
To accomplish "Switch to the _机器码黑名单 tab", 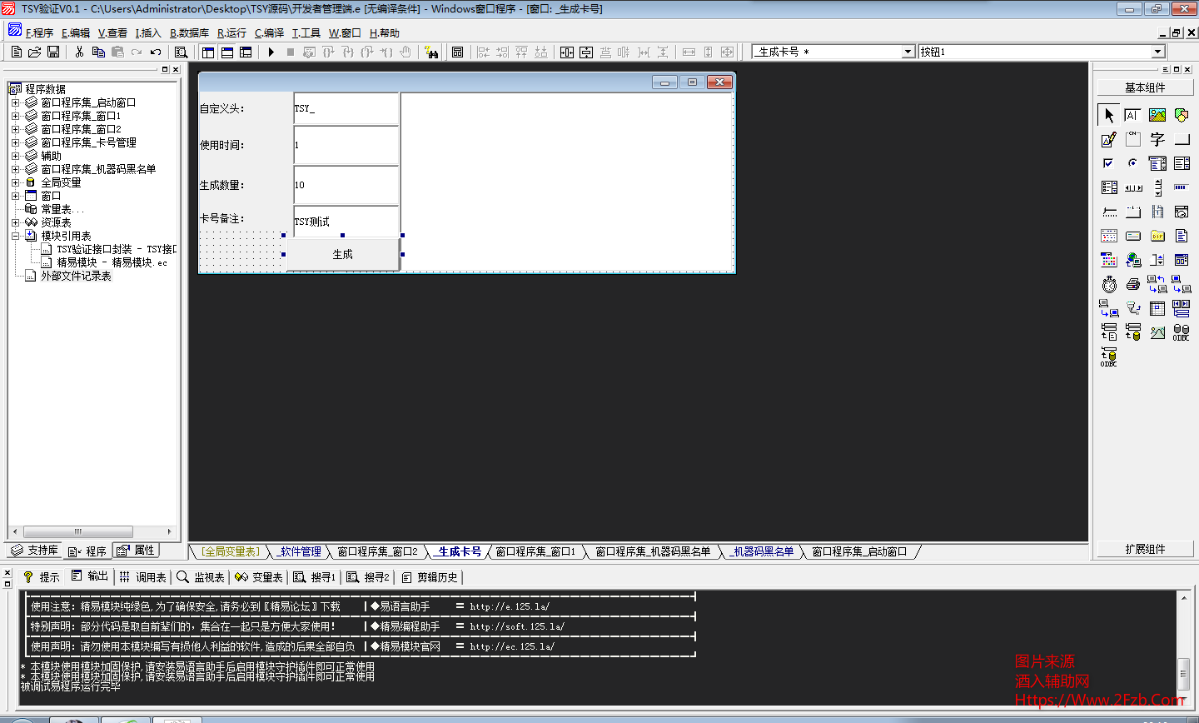I will coord(759,551).
